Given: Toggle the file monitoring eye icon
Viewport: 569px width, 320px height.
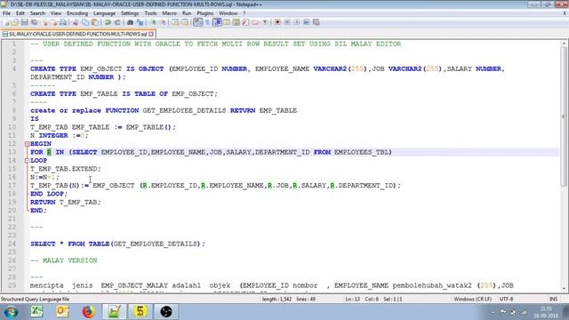Looking at the screenshot, I should click(265, 22).
